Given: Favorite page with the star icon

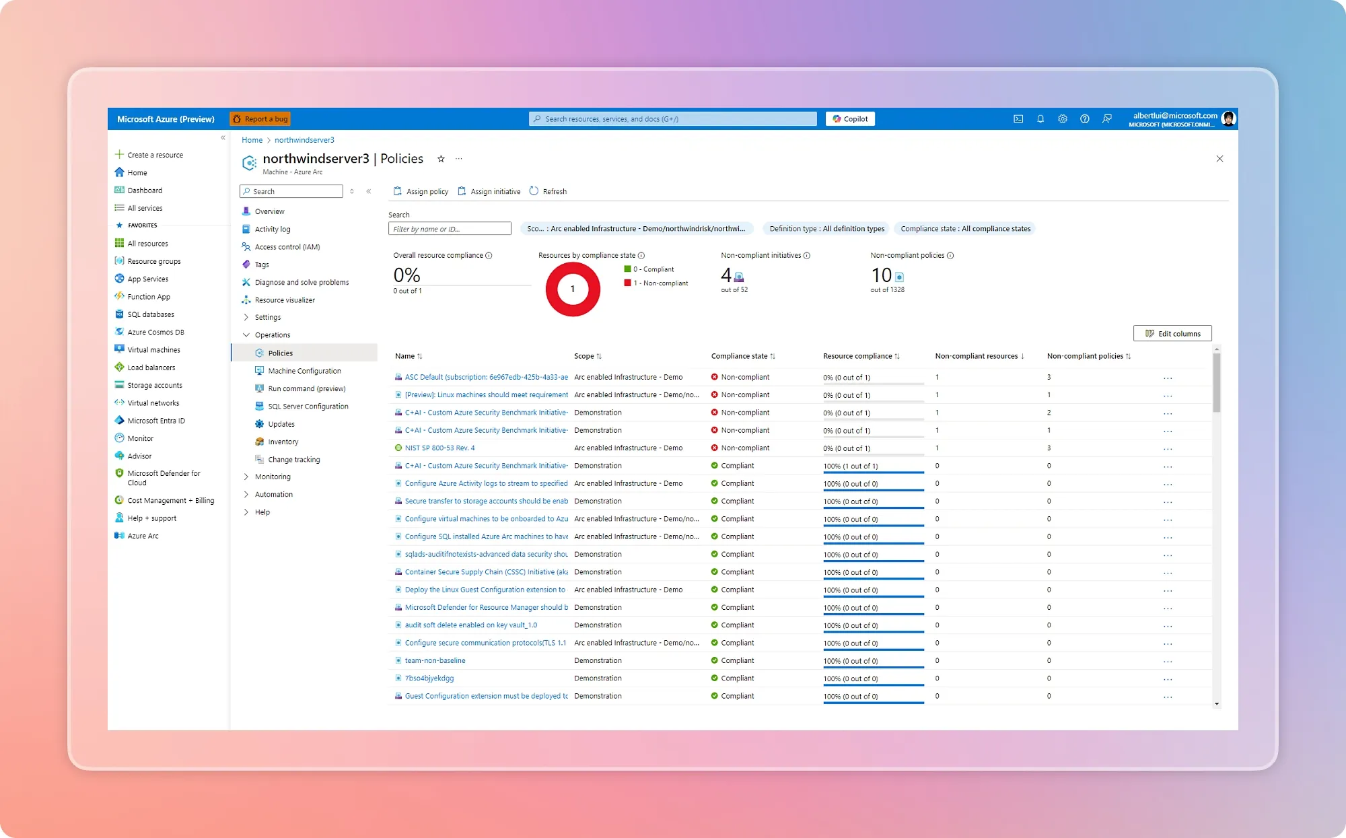Looking at the screenshot, I should pyautogui.click(x=441, y=159).
